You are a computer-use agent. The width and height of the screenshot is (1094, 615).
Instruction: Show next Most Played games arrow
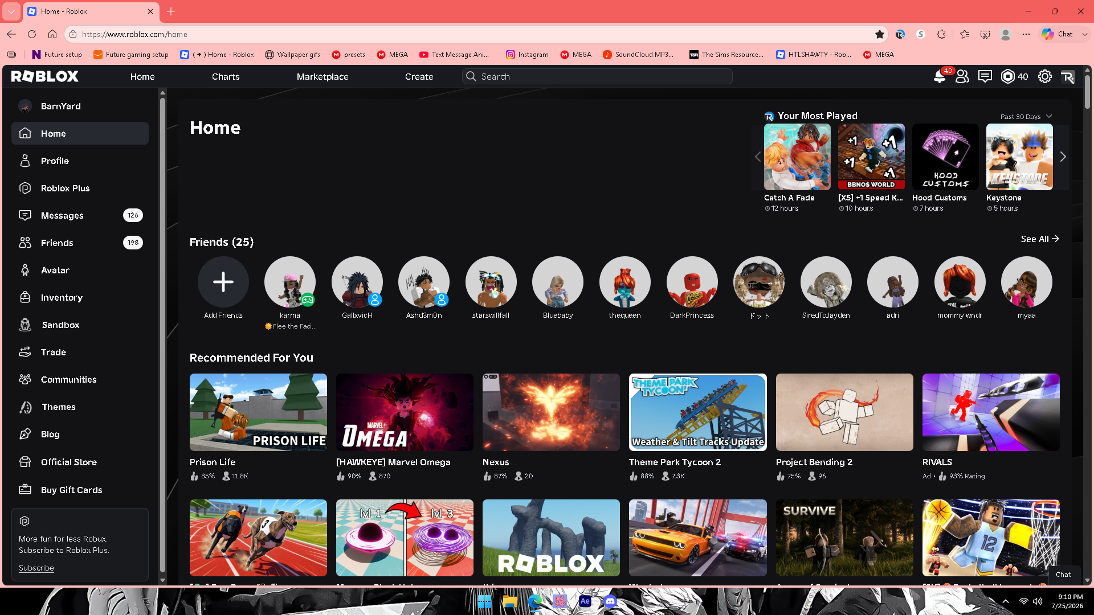[1063, 157]
